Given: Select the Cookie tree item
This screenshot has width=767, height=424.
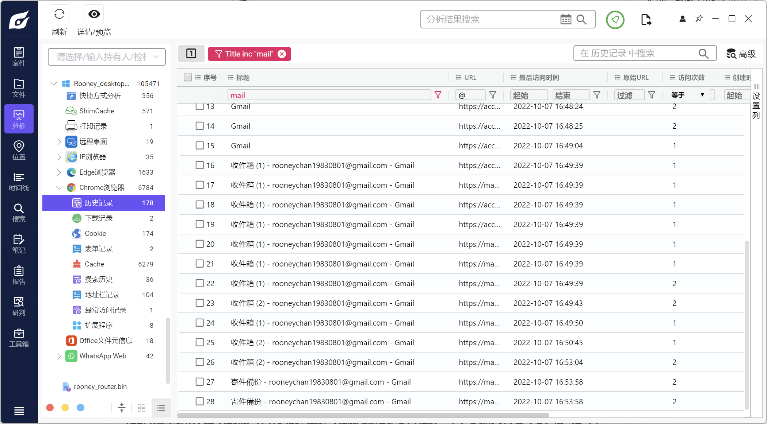Looking at the screenshot, I should point(104,233).
